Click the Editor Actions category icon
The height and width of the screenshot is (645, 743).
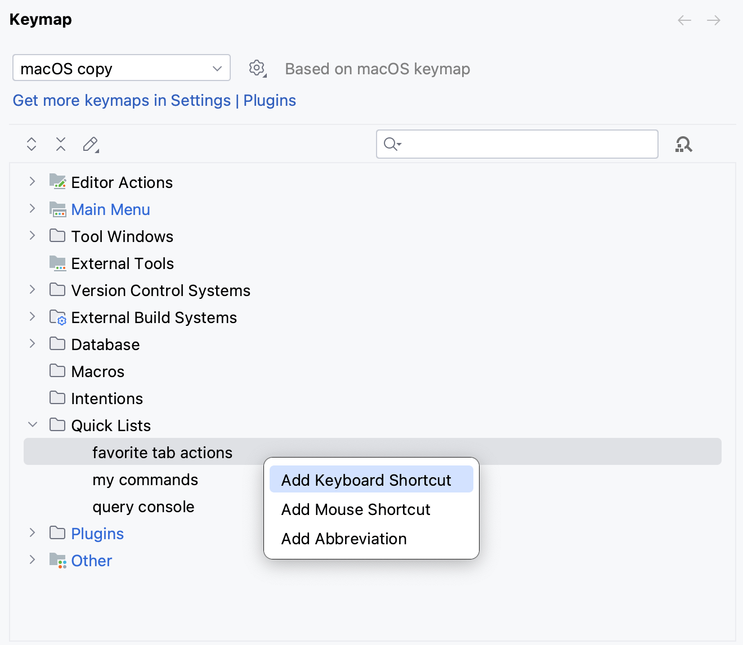coord(58,181)
